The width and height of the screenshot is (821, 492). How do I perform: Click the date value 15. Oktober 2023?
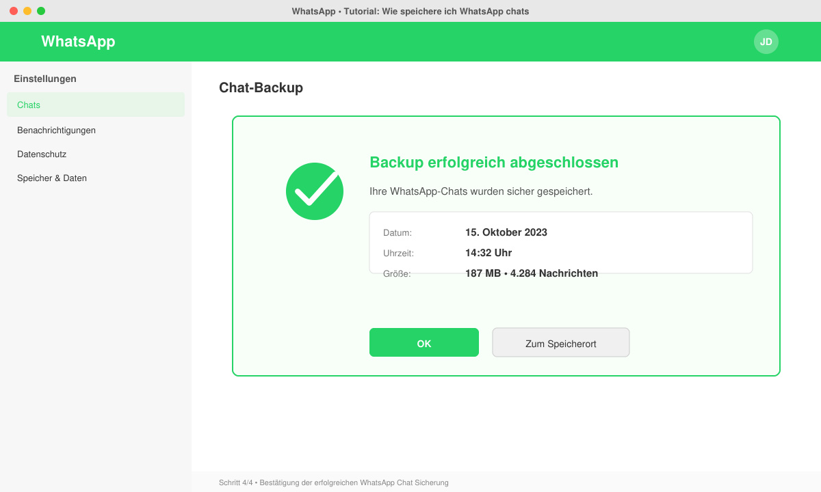pos(506,232)
